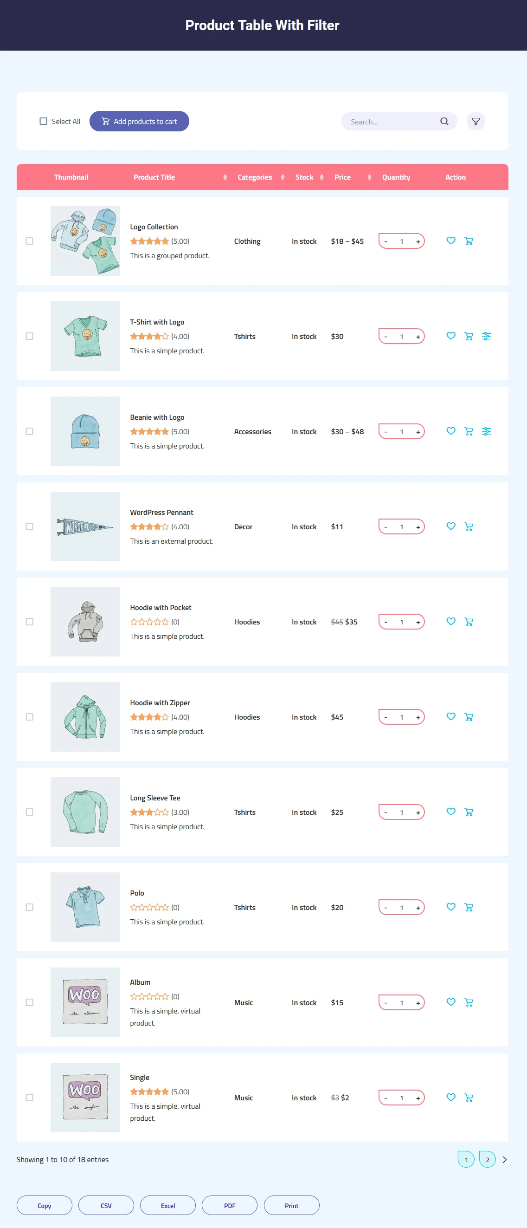This screenshot has height=1228, width=527.
Task: Go to pagination page 2
Action: pos(487,1159)
